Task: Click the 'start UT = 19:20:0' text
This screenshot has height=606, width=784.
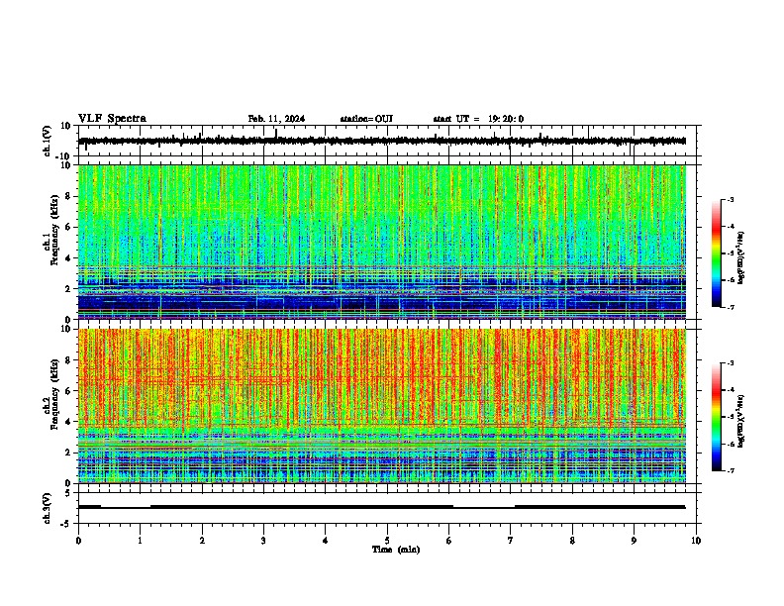Action: point(478,119)
